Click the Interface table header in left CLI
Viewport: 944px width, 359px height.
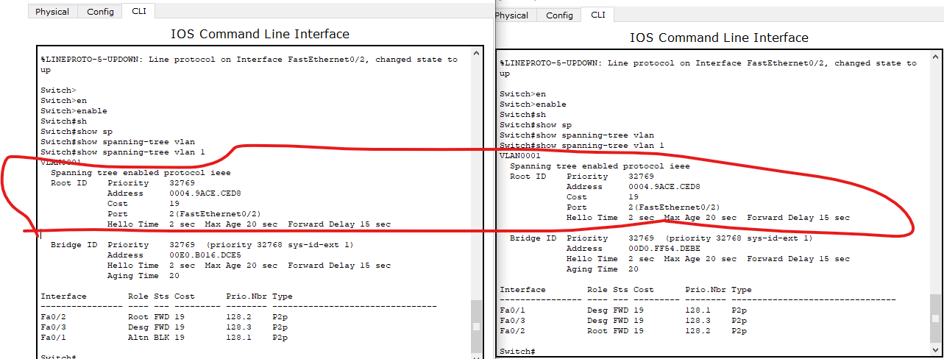coord(166,296)
